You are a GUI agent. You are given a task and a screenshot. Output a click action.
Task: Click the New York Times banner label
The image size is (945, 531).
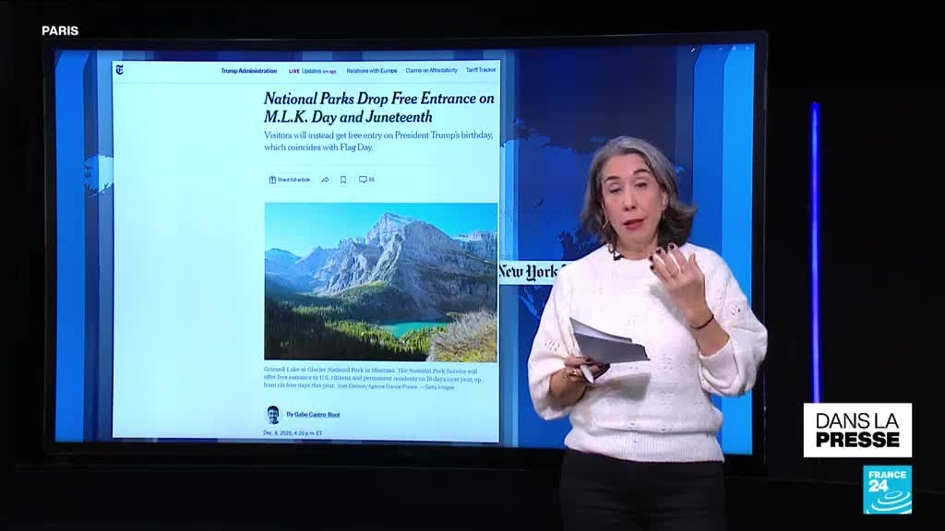pyautogui.click(x=531, y=272)
